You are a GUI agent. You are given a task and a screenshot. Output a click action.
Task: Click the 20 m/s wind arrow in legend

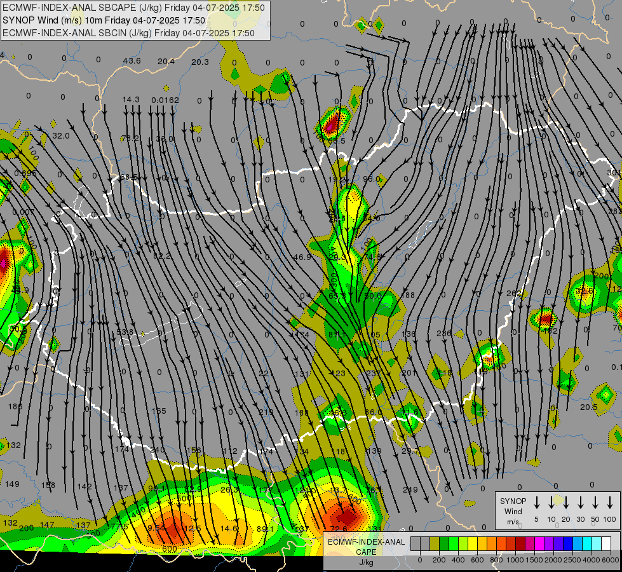point(565,503)
